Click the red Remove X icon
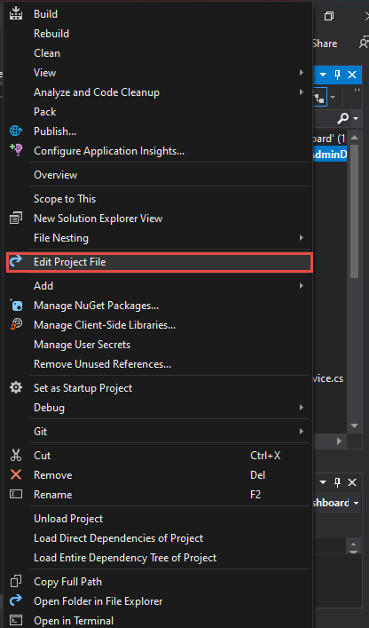 (x=16, y=475)
